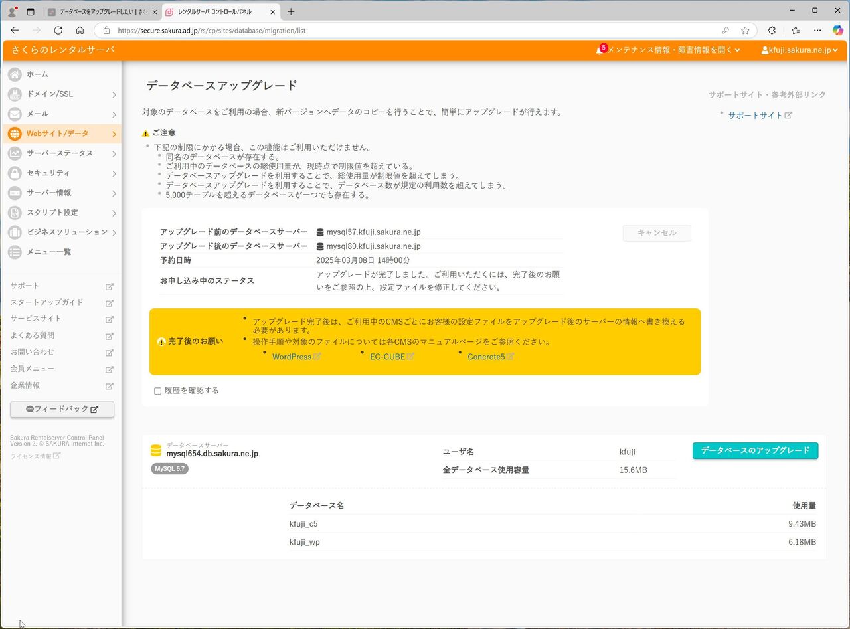Open the browser tab actions menu

(x=31, y=11)
